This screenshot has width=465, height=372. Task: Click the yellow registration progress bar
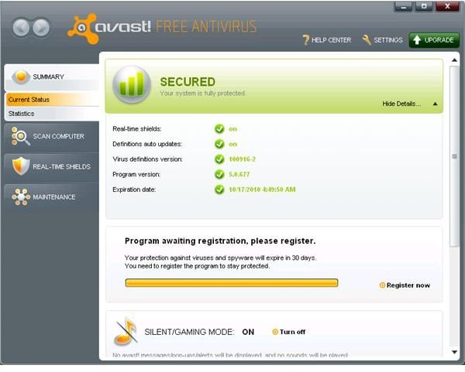[x=231, y=283]
